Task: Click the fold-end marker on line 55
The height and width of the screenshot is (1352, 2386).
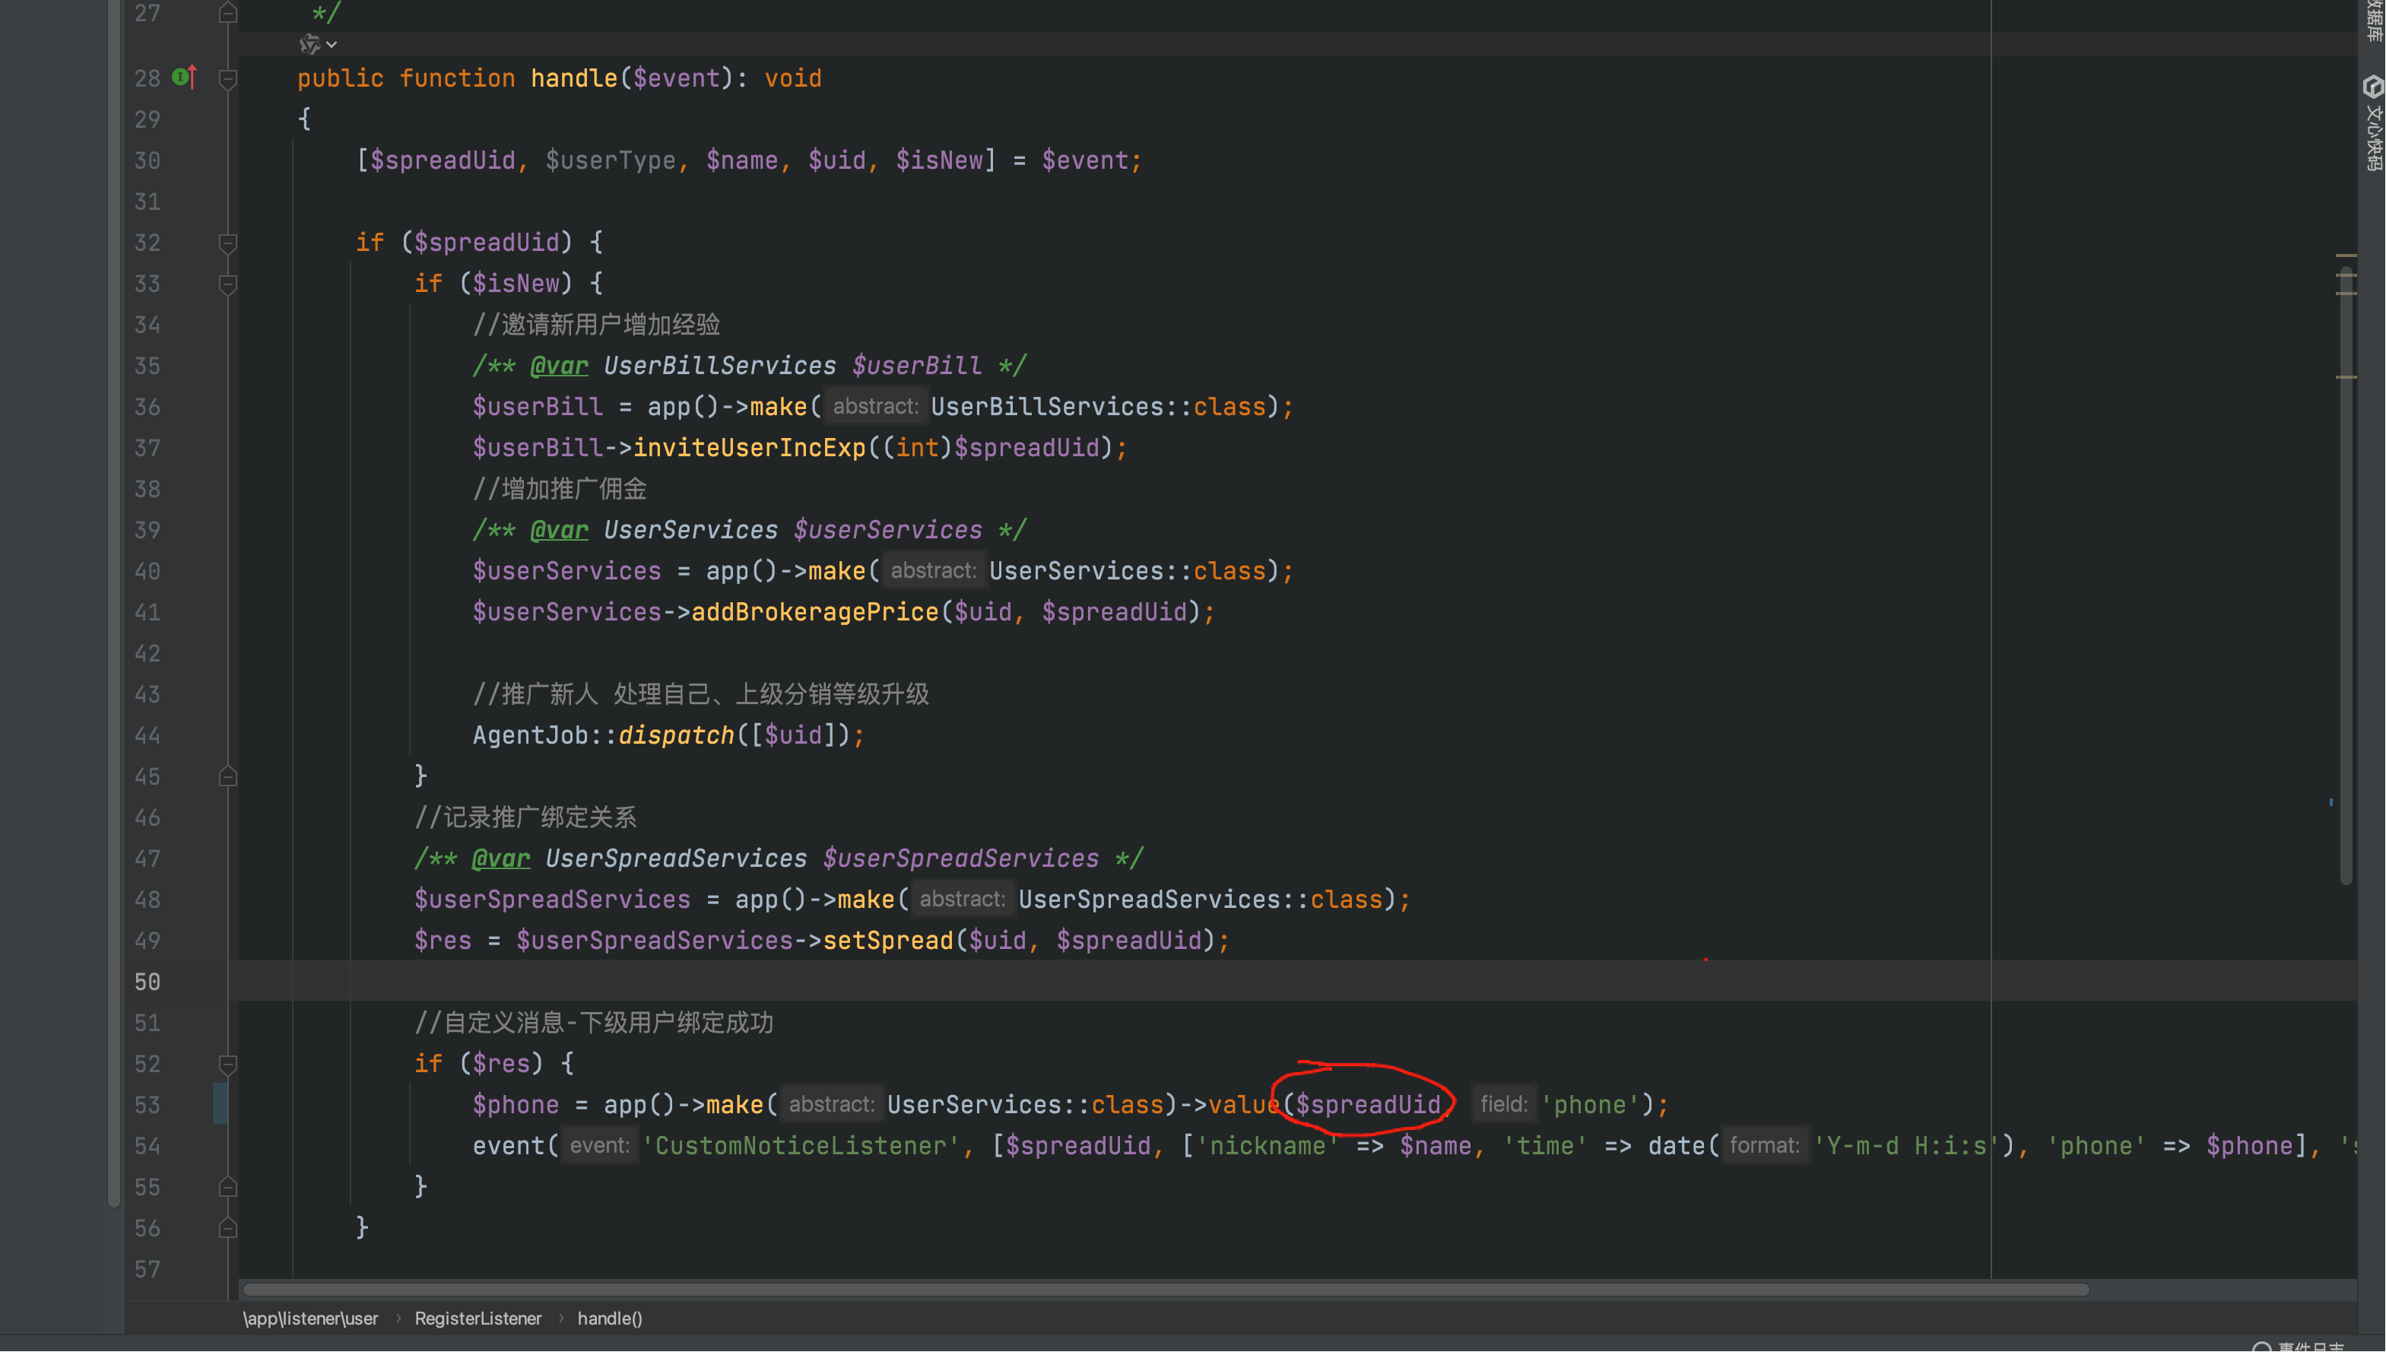Action: [x=227, y=1187]
